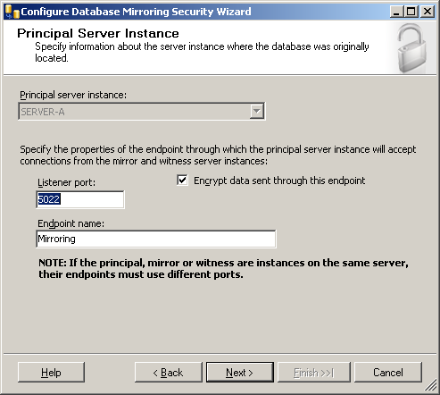Close the wizard using the X button

coord(428,12)
